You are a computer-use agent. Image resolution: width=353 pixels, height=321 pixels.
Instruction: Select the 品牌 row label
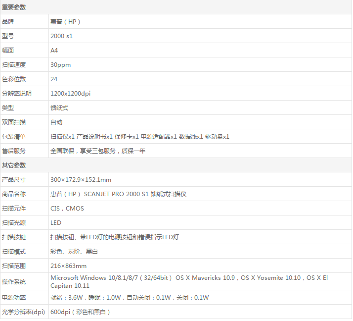point(8,22)
